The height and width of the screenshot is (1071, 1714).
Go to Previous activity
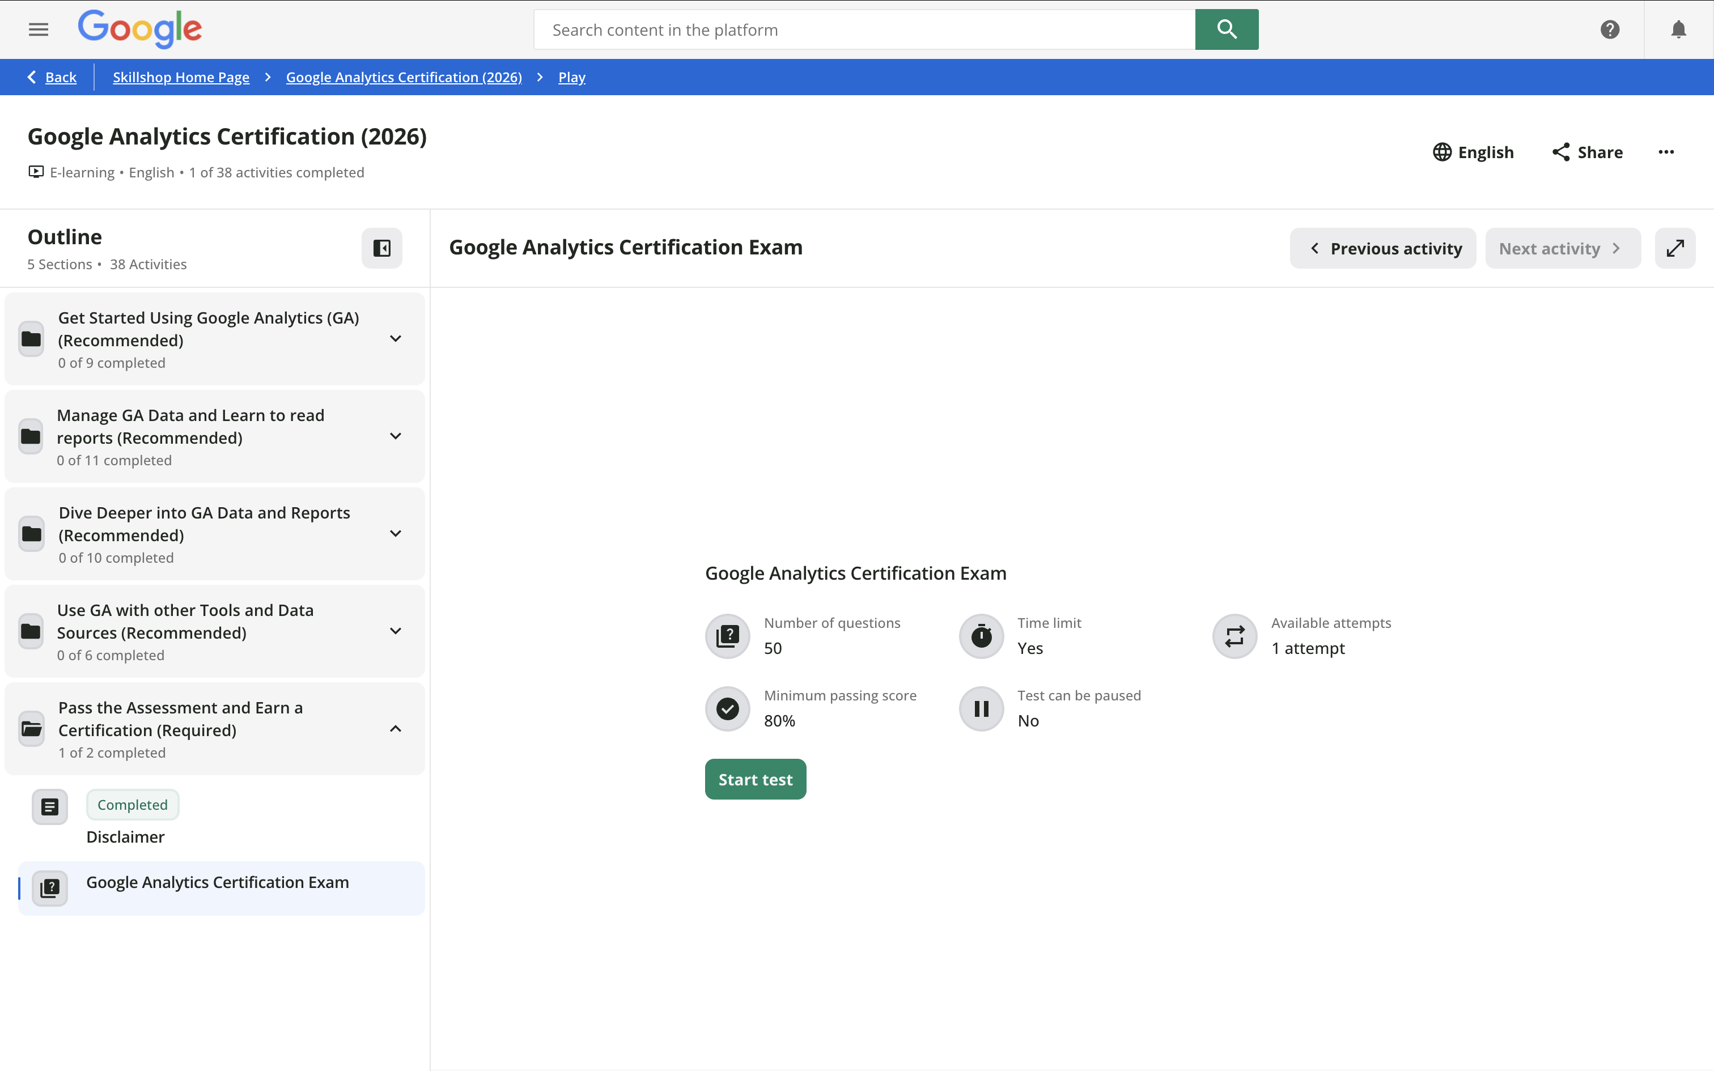(1382, 248)
